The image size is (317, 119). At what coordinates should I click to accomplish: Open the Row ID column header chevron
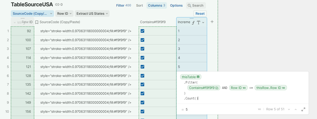14,23
